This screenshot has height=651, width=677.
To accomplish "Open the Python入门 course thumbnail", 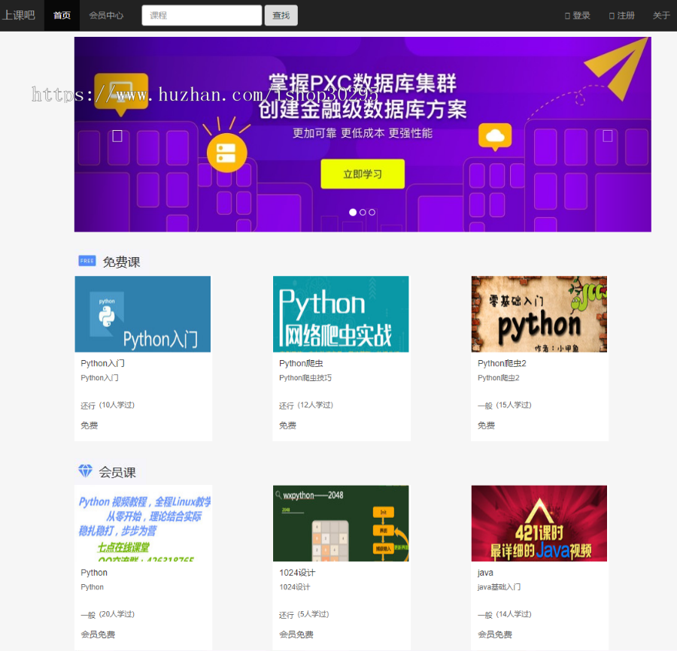I will pyautogui.click(x=142, y=313).
